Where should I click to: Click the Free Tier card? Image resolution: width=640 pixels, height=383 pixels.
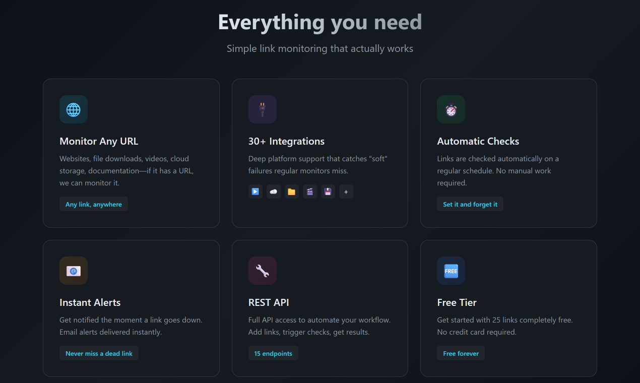point(508,308)
